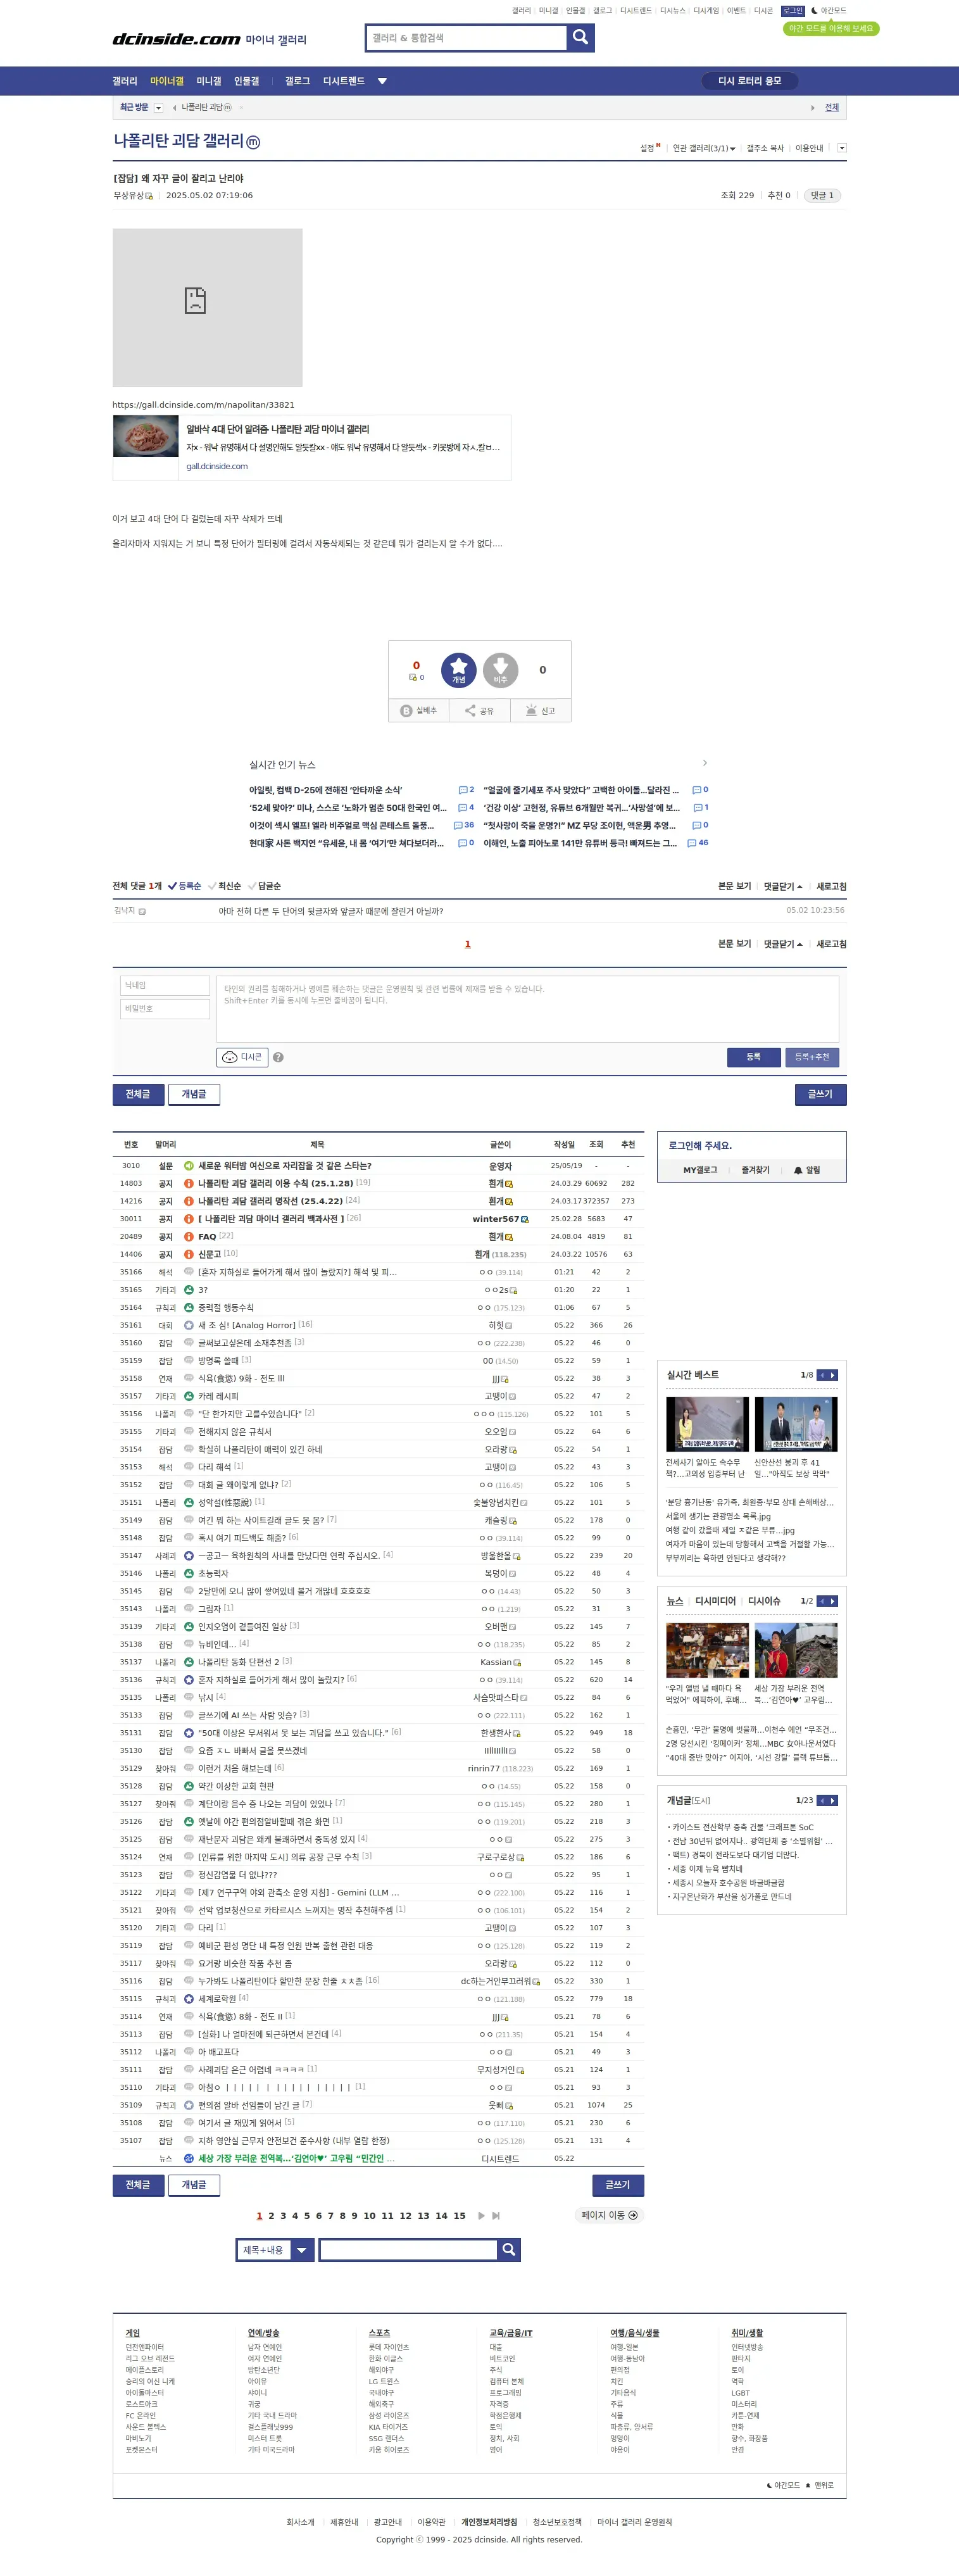
Task: Click the 개념글[도시] next arrow
Action: 833,1801
